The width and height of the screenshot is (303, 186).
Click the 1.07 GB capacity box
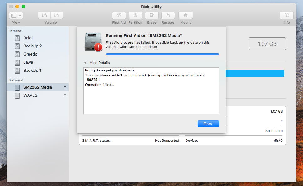pos(267,44)
